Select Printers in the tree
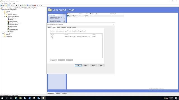 11,28
